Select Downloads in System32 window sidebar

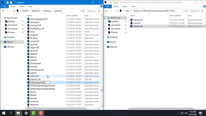13,25
